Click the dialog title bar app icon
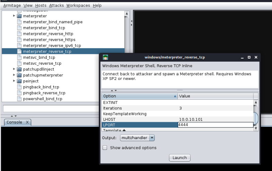Screen dimensions: 272x171 coord(106,57)
